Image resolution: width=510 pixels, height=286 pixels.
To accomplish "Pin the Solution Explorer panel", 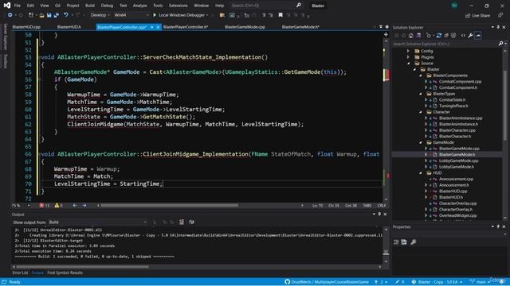I will (x=498, y=27).
